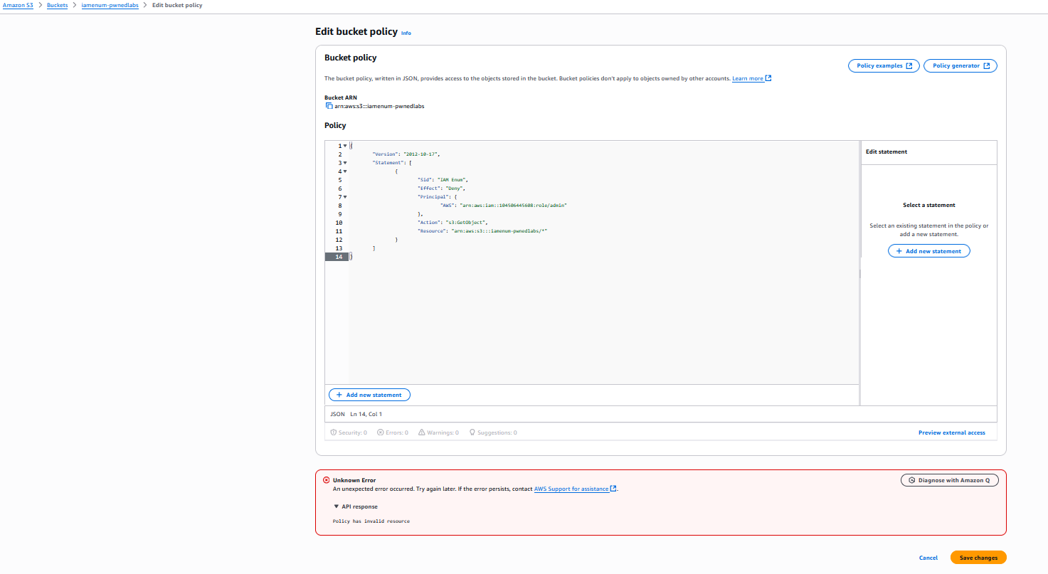Click the panel splitter handle beside the editor
1048x574 pixels.
[x=859, y=273]
